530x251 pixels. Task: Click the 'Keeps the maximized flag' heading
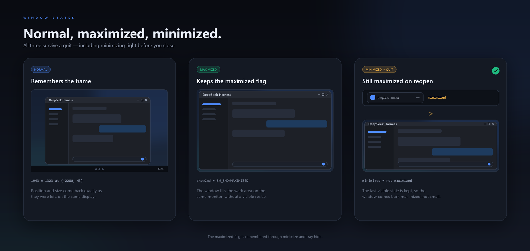click(232, 81)
